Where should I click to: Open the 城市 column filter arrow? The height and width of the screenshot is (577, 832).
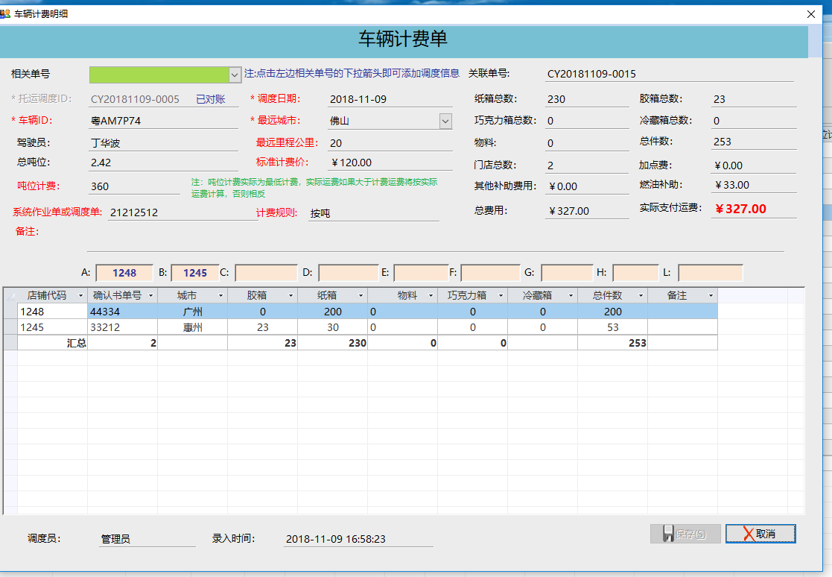coord(220,296)
